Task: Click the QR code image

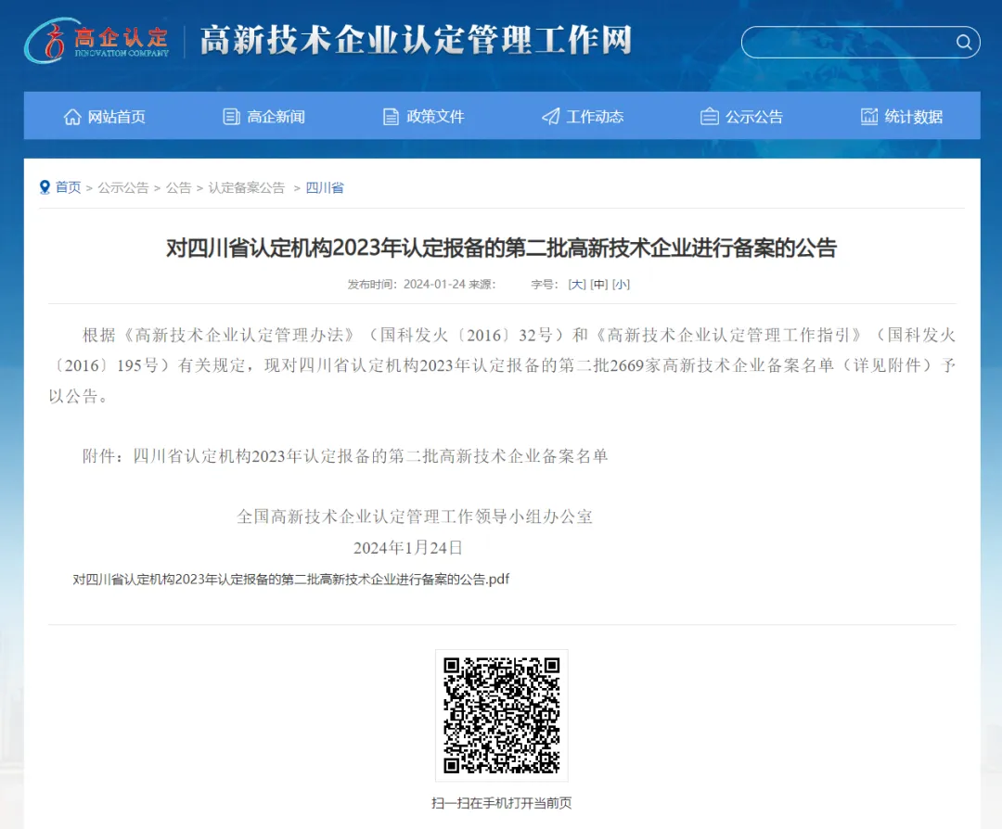Action: click(502, 715)
